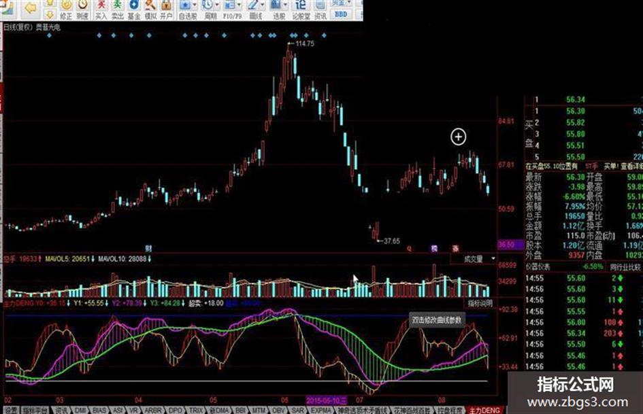Click the 37.65 low price label

(x=392, y=241)
